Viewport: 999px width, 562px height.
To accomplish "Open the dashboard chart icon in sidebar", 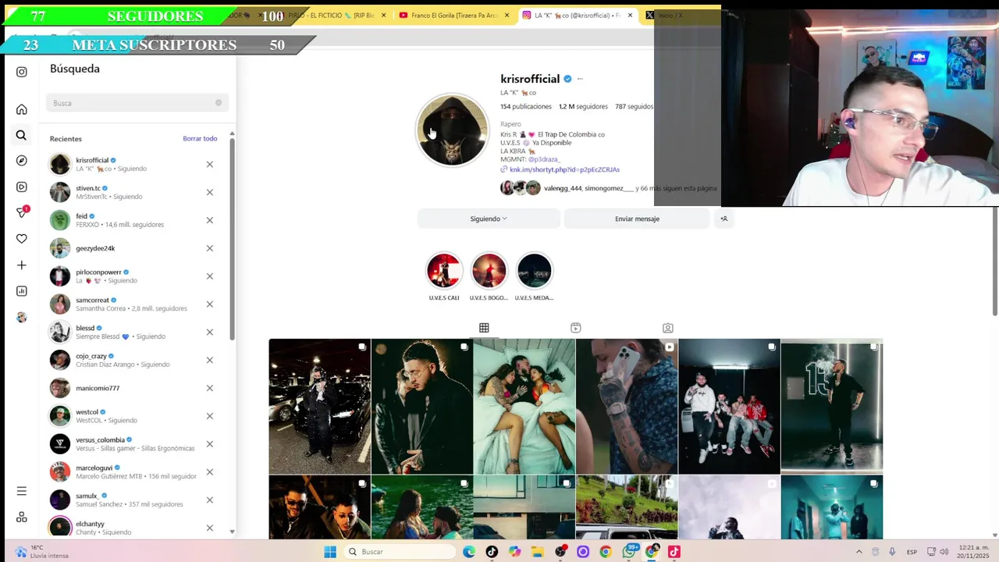I will (x=21, y=291).
